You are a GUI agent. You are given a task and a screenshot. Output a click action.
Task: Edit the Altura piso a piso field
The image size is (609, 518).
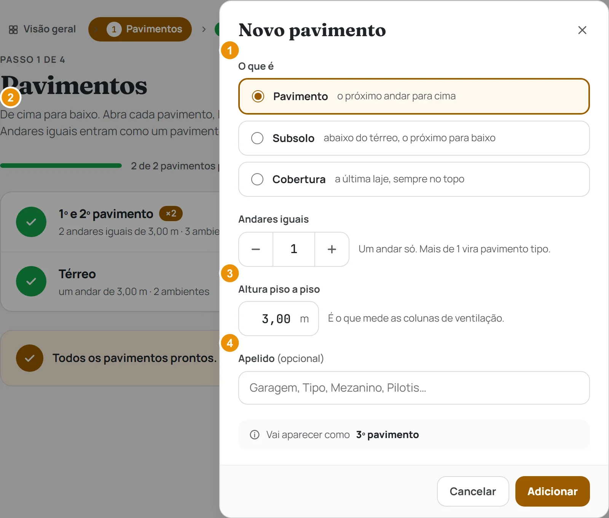(x=279, y=319)
